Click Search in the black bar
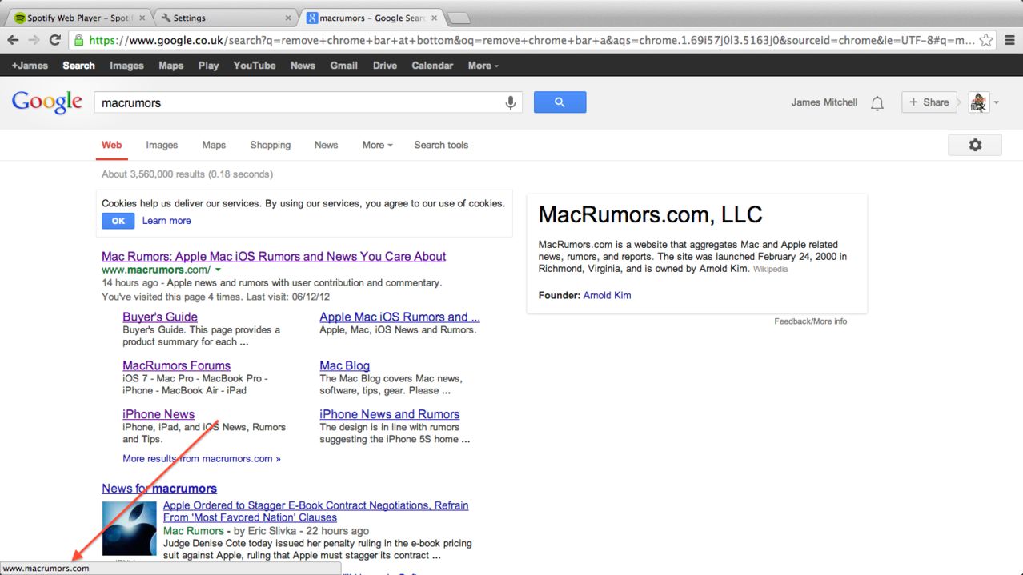This screenshot has height=575, width=1023. pos(78,66)
